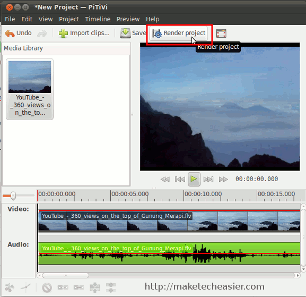Viewport: 306px width, 297px height.
Task: Step back with the rewind button
Action: tap(165, 179)
